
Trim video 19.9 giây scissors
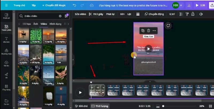pos(96,14)
